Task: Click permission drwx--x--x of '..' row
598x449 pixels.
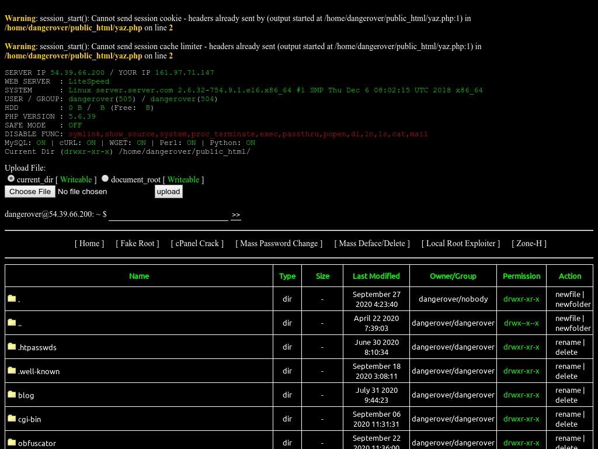Action: click(x=521, y=323)
